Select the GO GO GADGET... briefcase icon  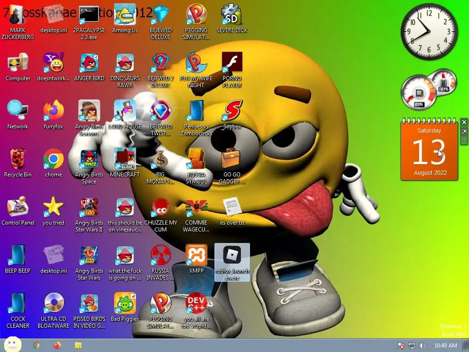click(232, 166)
